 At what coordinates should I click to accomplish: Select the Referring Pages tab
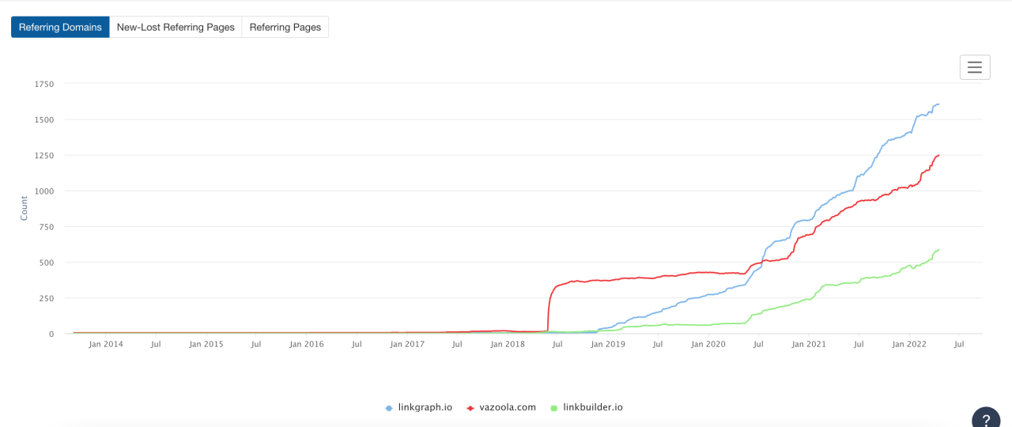click(285, 27)
